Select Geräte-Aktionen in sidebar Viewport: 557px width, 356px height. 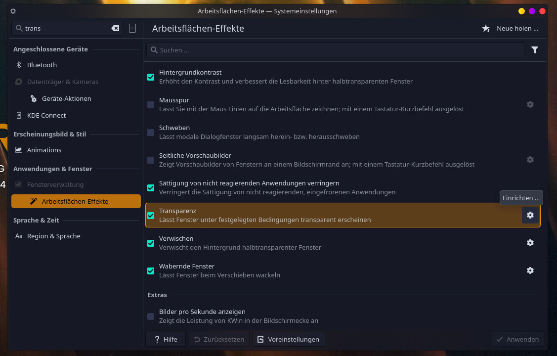pos(66,98)
